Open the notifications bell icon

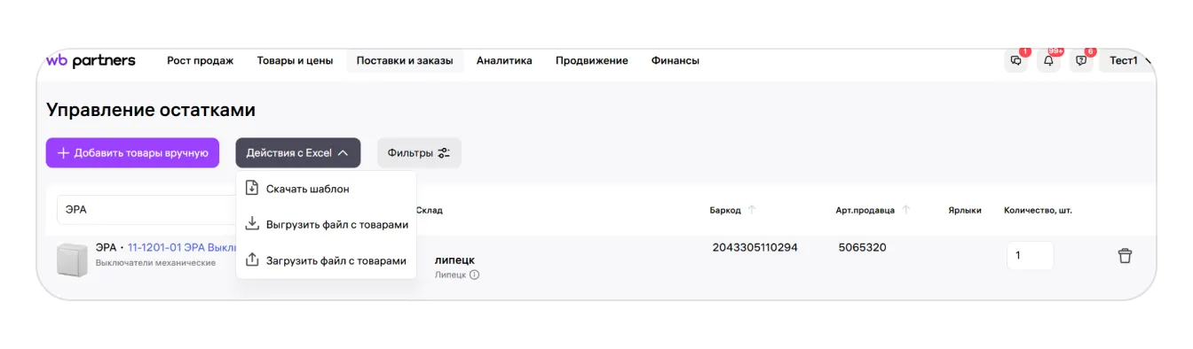(x=1048, y=61)
